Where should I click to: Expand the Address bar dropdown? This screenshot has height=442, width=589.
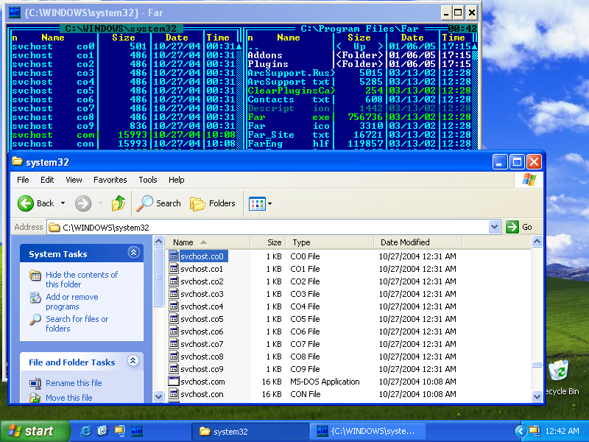pos(494,227)
